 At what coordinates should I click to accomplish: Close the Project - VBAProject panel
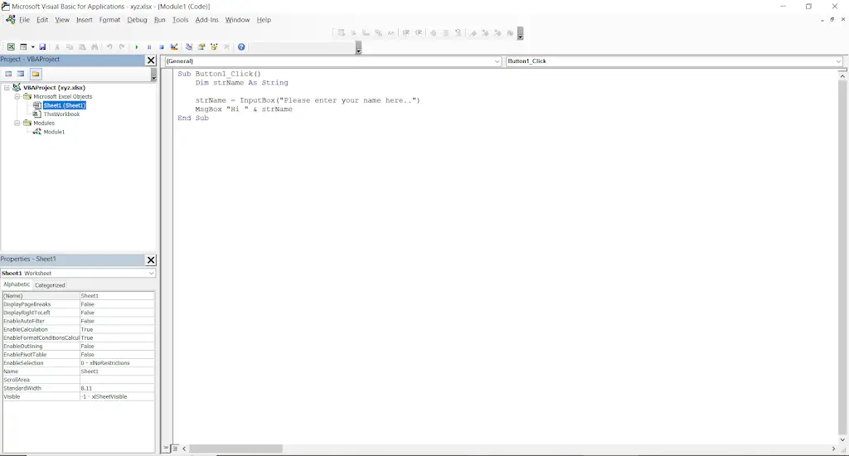(151, 61)
